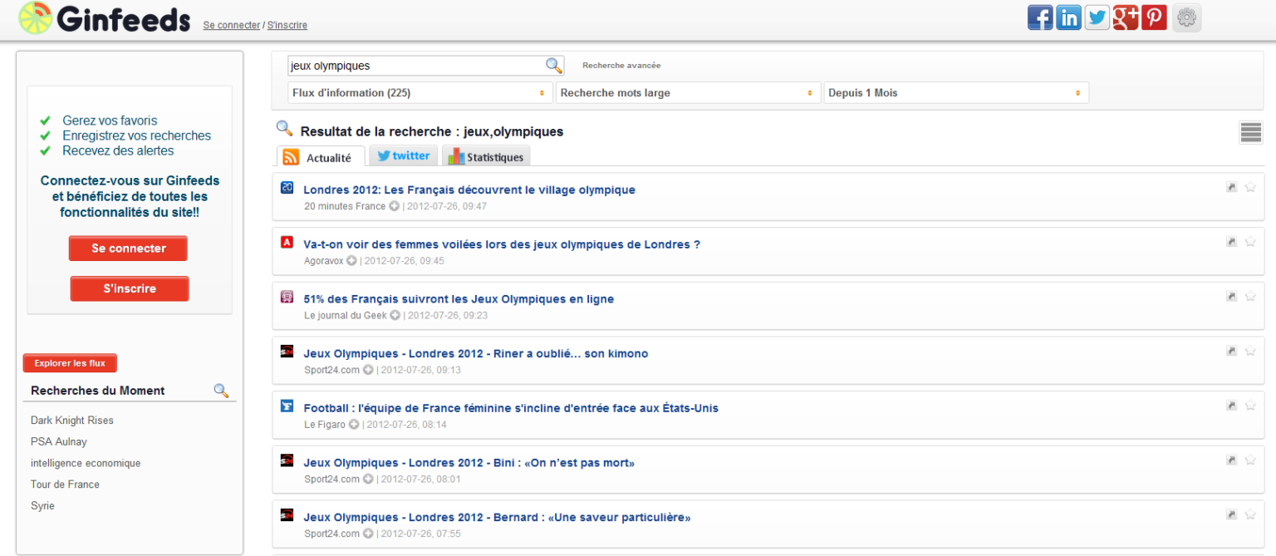Click in the jeux olympiques search field
The width and height of the screenshot is (1276, 556).
pyautogui.click(x=414, y=66)
